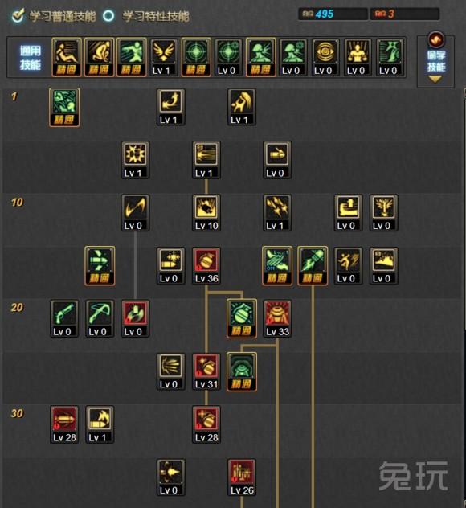
Task: Click the 偷学技能 text label
Action: tap(436, 61)
